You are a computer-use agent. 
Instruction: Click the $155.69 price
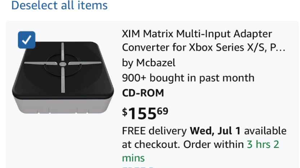pyautogui.click(x=145, y=113)
